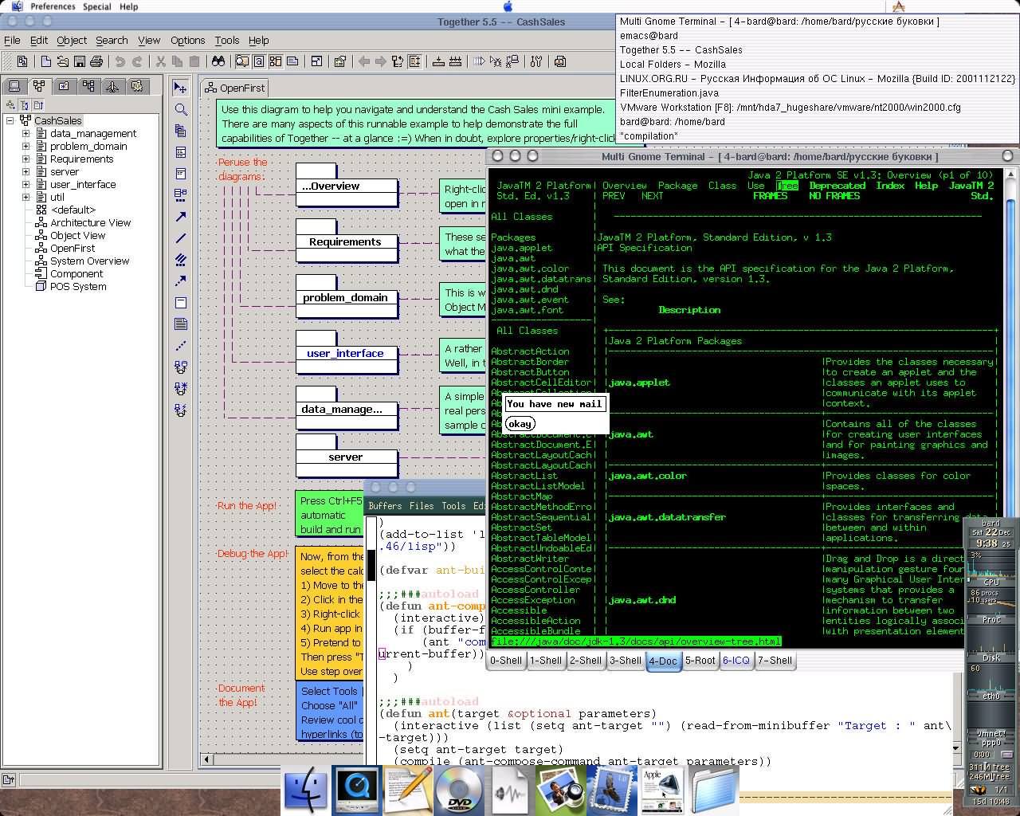Expand the problem_domain tree node
Screen dimensions: 1020x816
25,146
